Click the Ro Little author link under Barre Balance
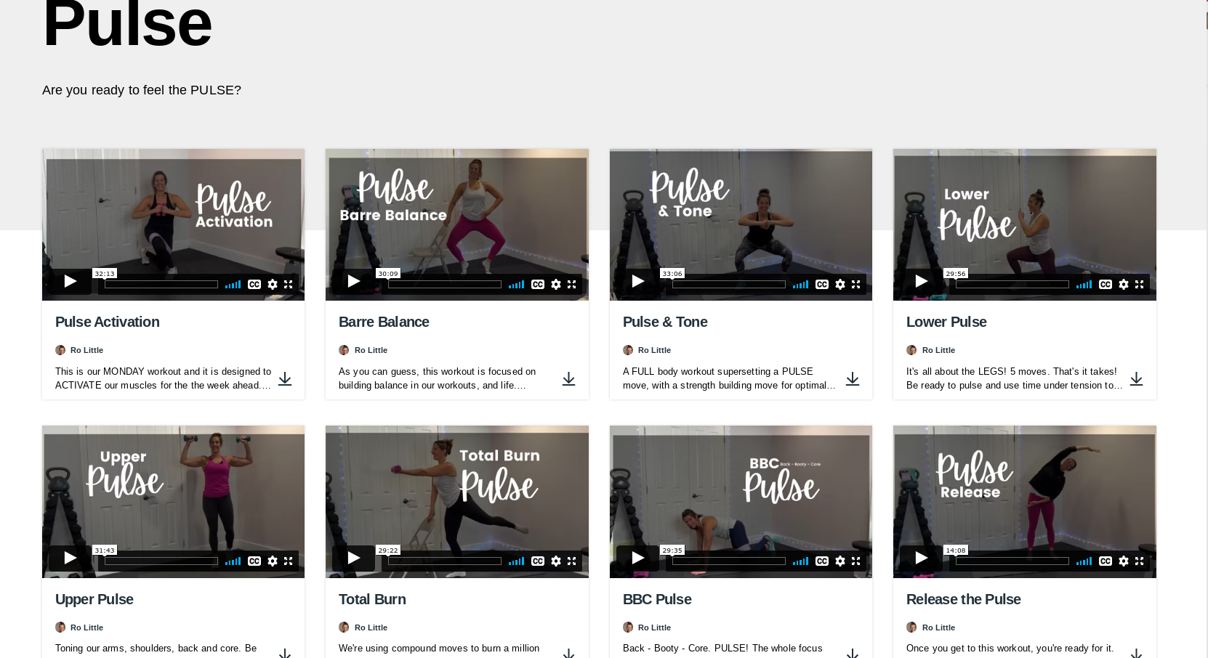 (371, 350)
